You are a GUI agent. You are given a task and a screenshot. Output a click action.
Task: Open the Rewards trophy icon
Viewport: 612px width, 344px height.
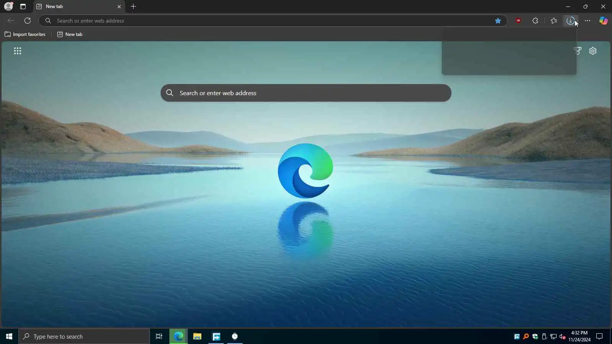point(578,51)
